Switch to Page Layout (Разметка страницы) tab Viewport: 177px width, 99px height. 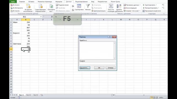click(x=45, y=2)
